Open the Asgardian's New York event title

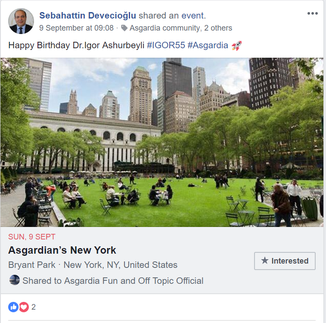coord(62,250)
